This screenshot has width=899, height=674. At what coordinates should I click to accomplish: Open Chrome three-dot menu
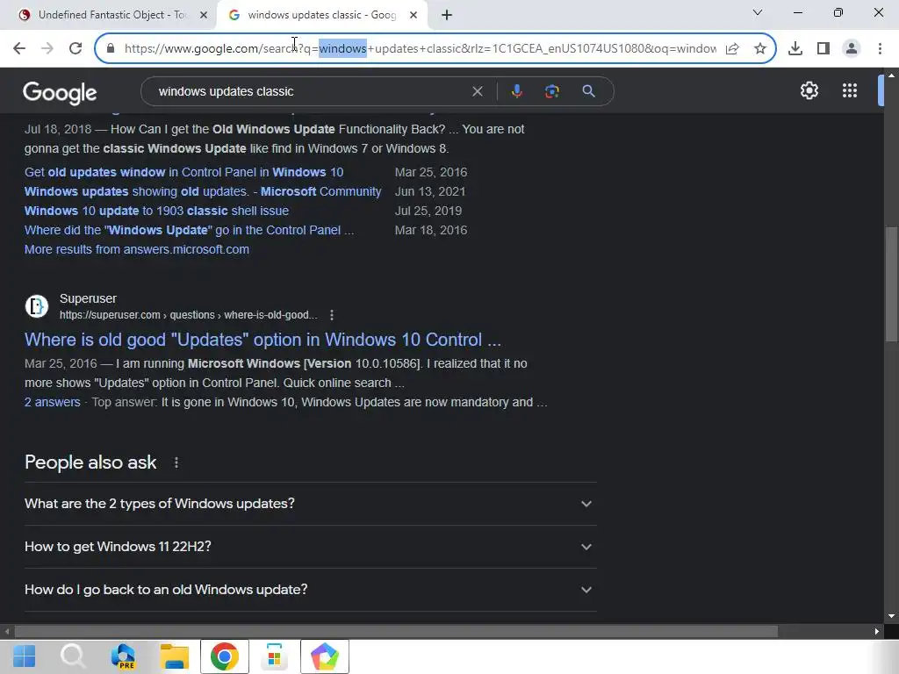point(880,49)
